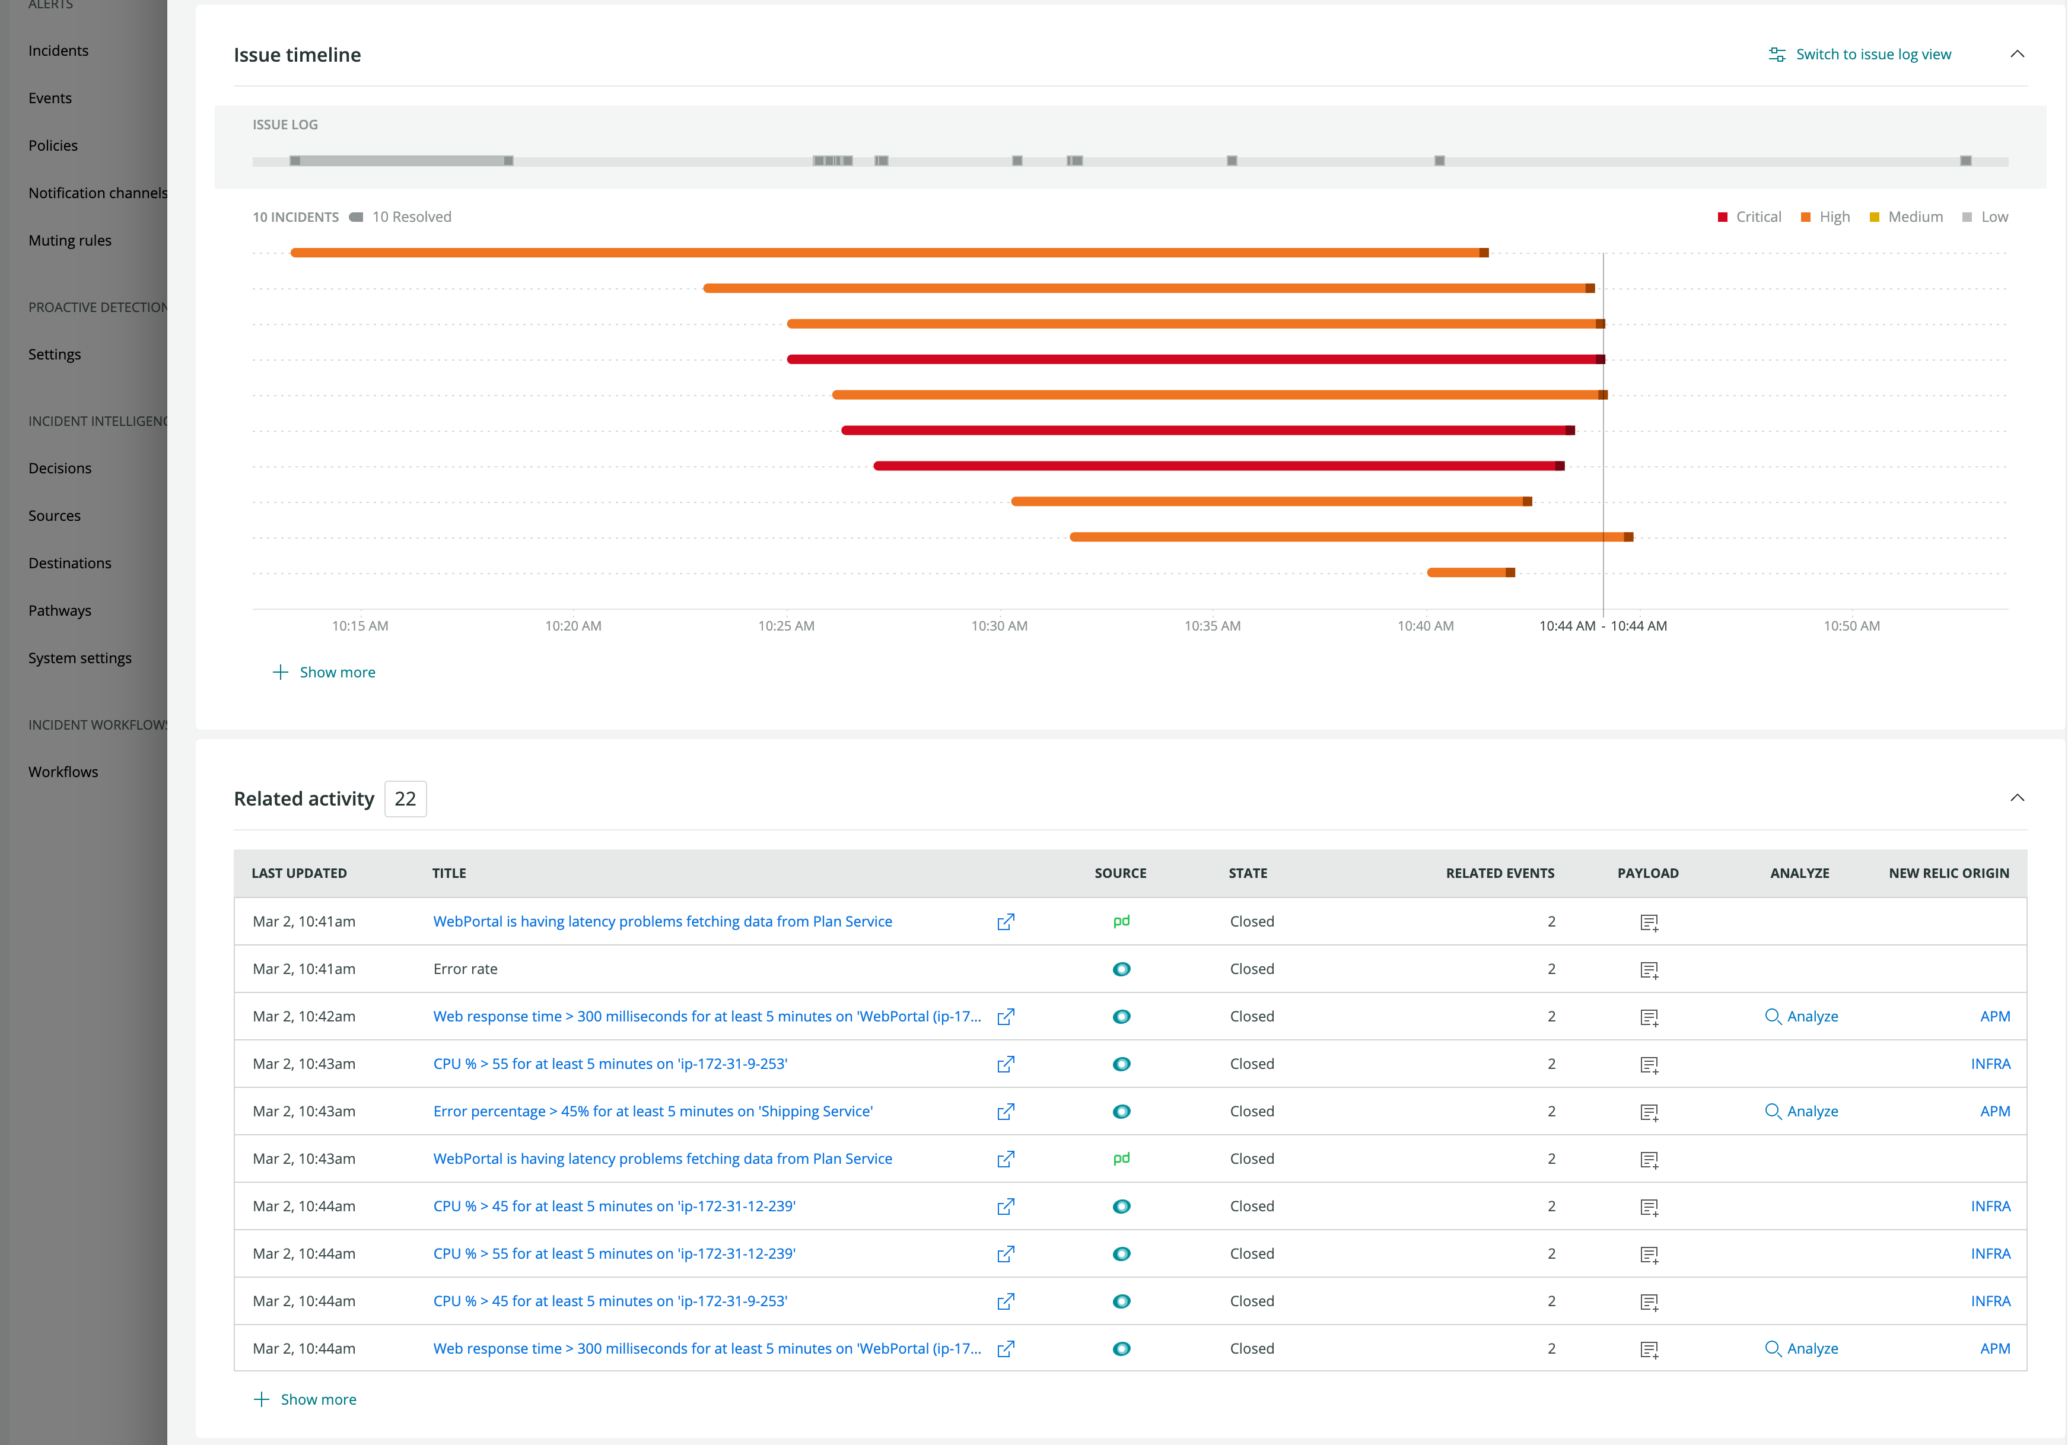Collapse the Related activity section
This screenshot has height=1445, width=2068.
point(2016,798)
